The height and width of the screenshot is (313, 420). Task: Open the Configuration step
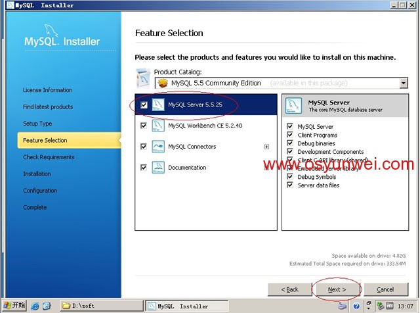[40, 191]
